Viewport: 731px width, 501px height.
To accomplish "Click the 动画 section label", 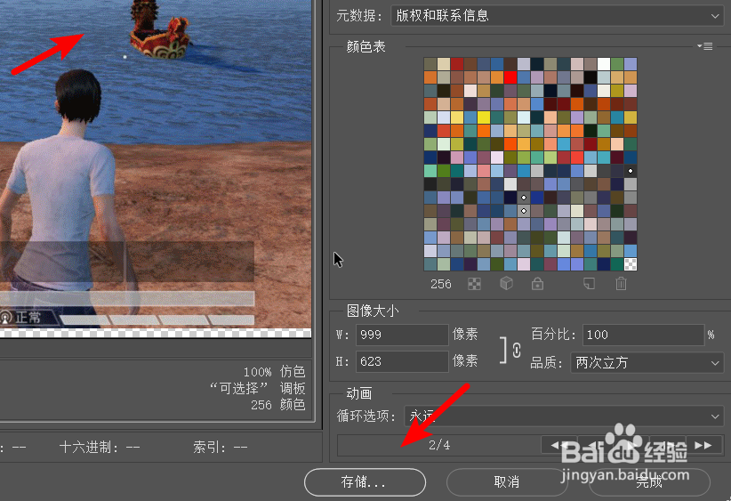I will tap(359, 393).
